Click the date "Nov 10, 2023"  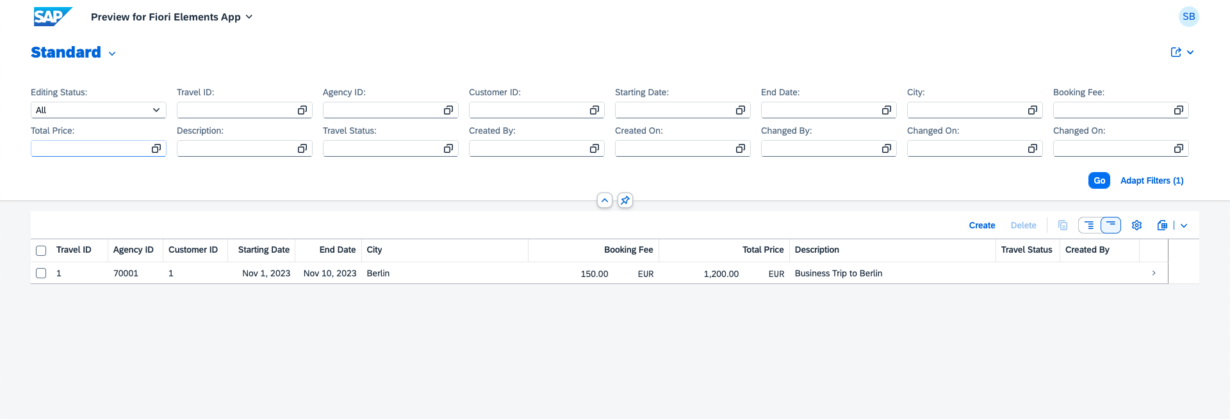pos(330,273)
